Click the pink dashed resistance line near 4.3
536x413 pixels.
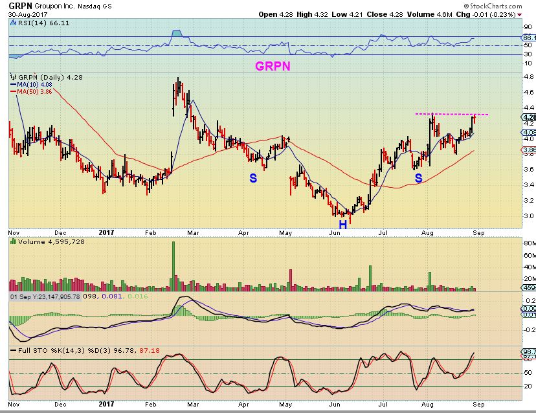tap(452, 114)
